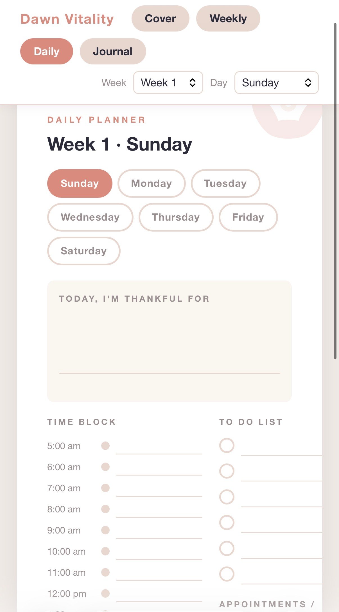This screenshot has width=339, height=612.
Task: Click the page's vertical scrollbar thumb
Action: (335, 191)
